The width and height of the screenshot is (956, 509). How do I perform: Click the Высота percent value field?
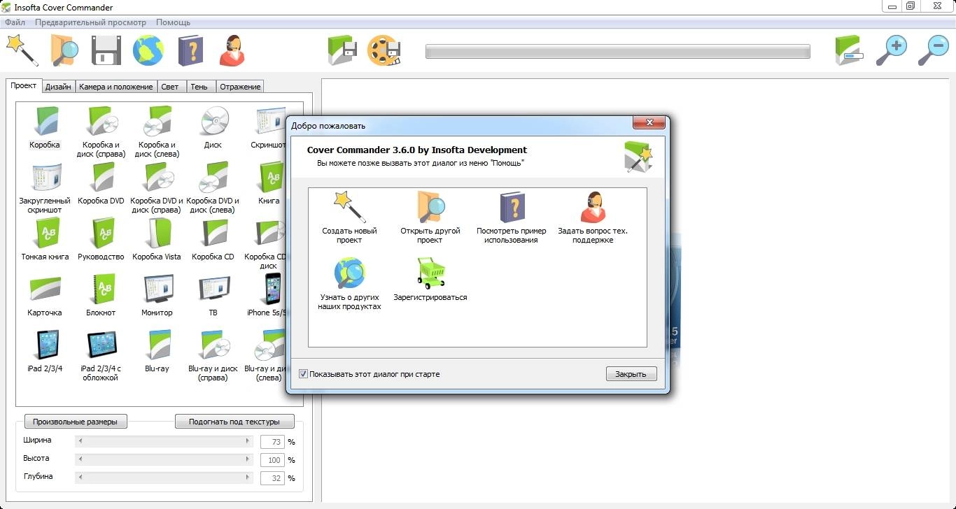[x=272, y=460]
